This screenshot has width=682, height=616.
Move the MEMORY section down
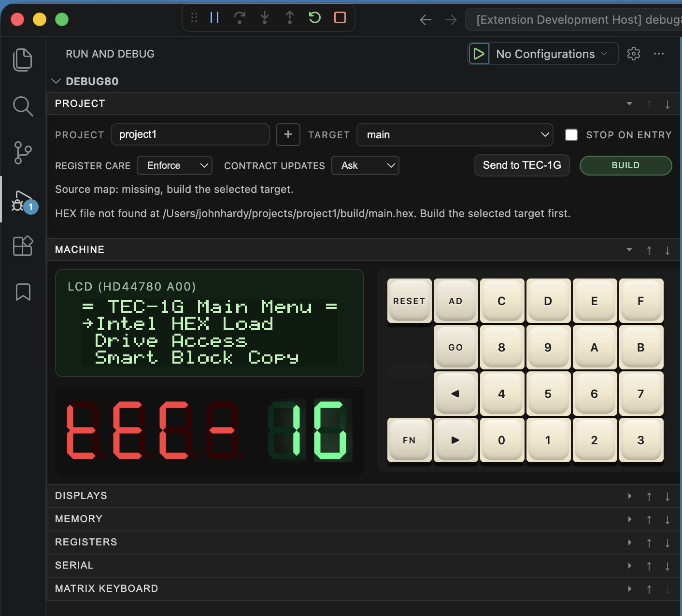tap(668, 520)
